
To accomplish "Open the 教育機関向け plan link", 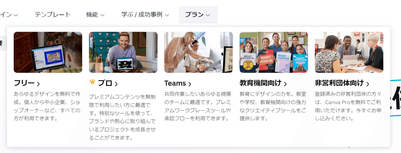I will (x=263, y=83).
